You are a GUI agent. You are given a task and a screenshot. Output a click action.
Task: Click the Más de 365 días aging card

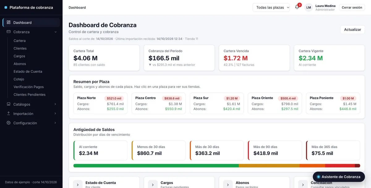click(x=333, y=151)
